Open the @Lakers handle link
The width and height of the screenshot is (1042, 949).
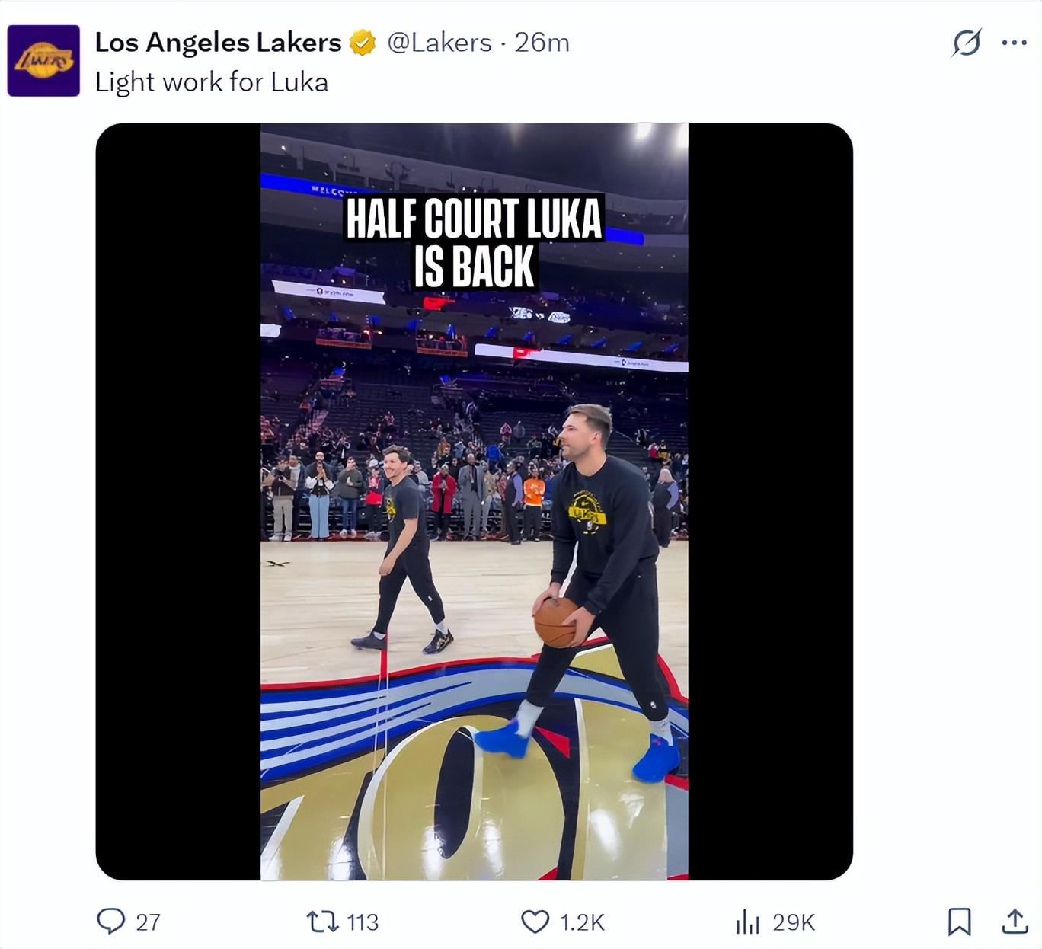coord(439,43)
